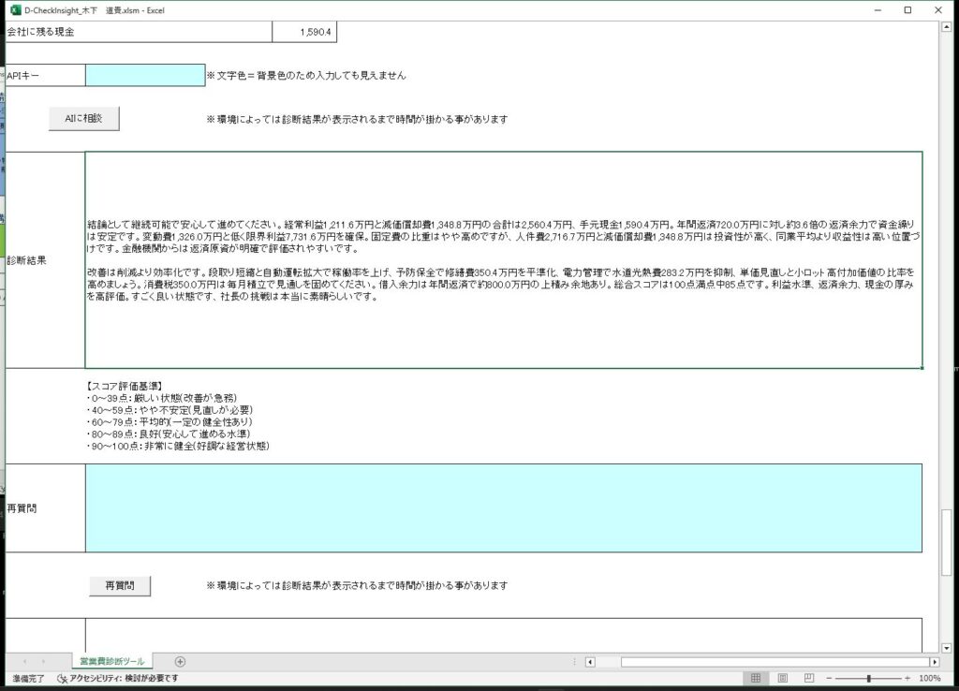Click the zoom in plus icon
Viewport: 959px width, 691px height.
(907, 678)
